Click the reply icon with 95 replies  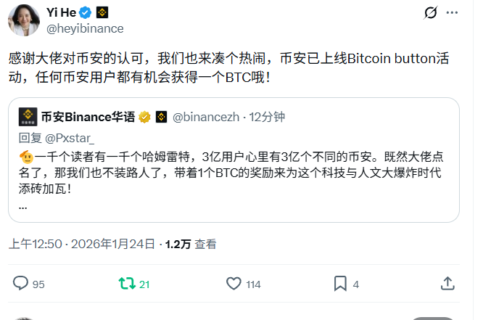point(20,284)
